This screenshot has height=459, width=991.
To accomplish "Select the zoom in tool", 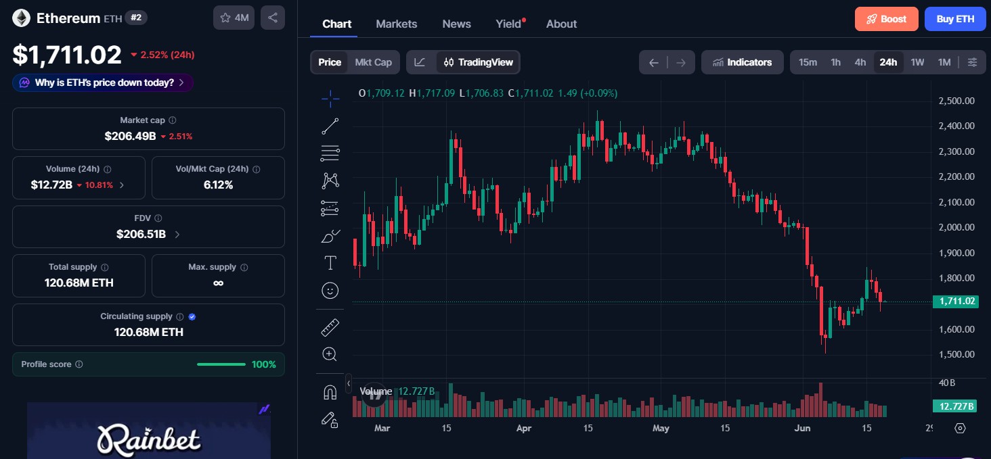I will click(330, 354).
